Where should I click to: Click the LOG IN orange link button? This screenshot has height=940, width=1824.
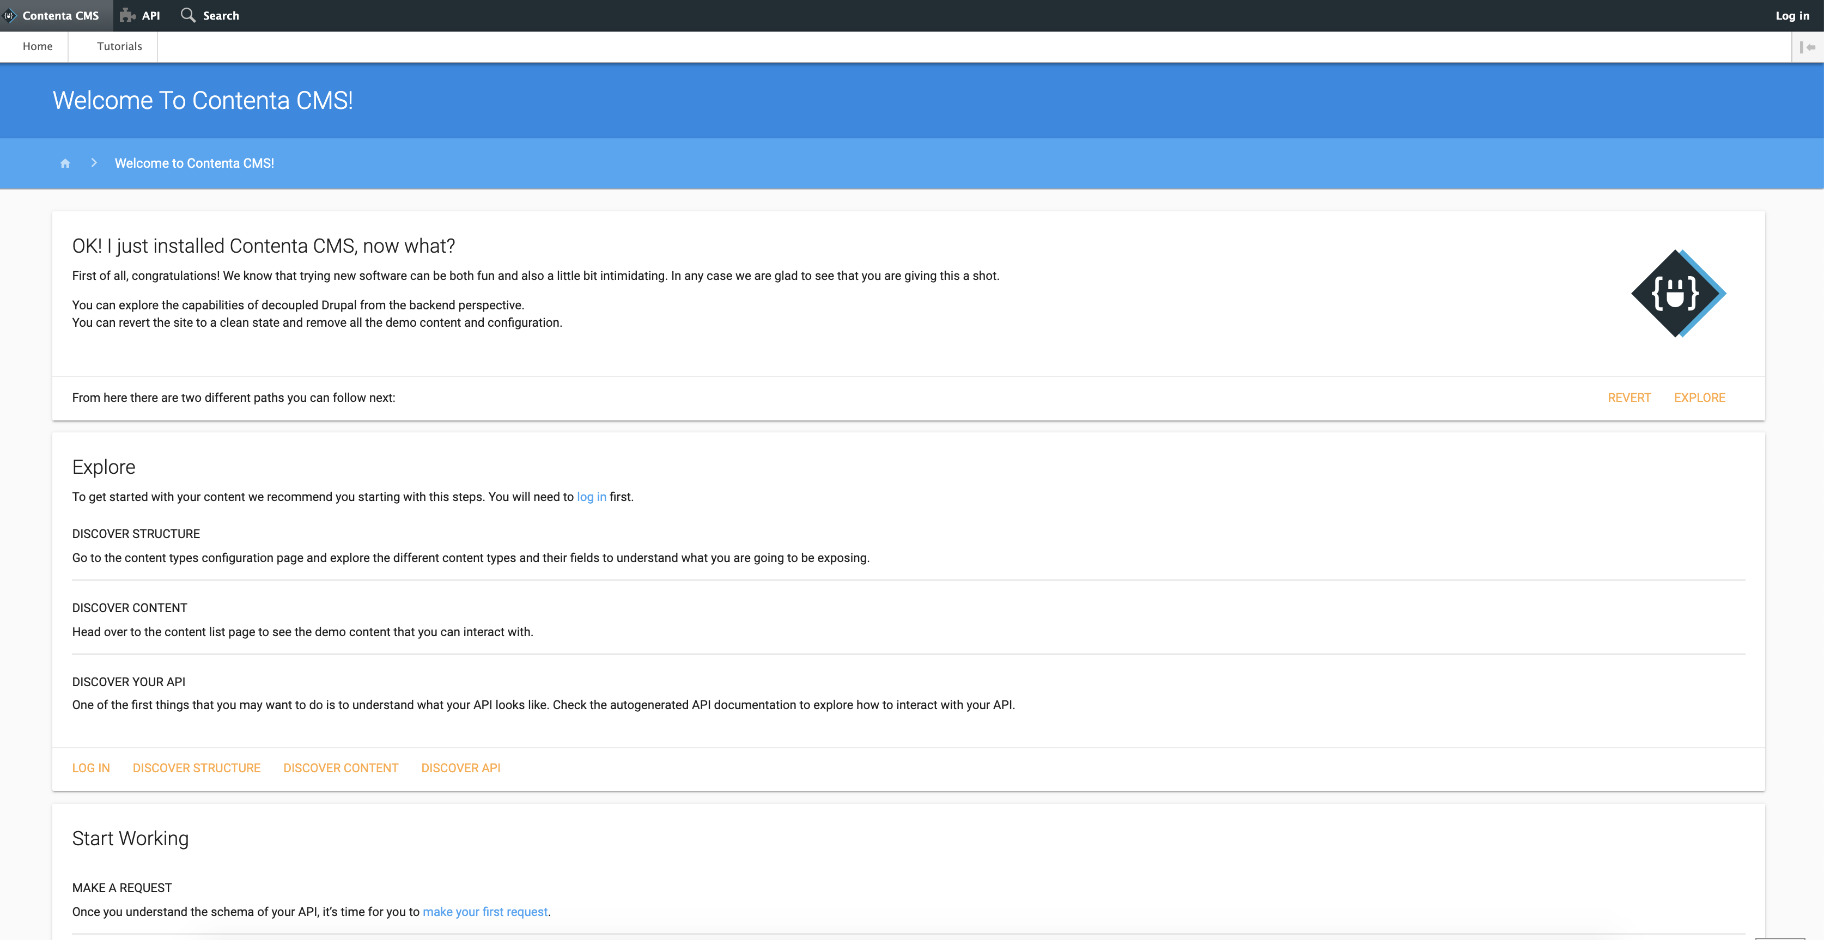[91, 767]
